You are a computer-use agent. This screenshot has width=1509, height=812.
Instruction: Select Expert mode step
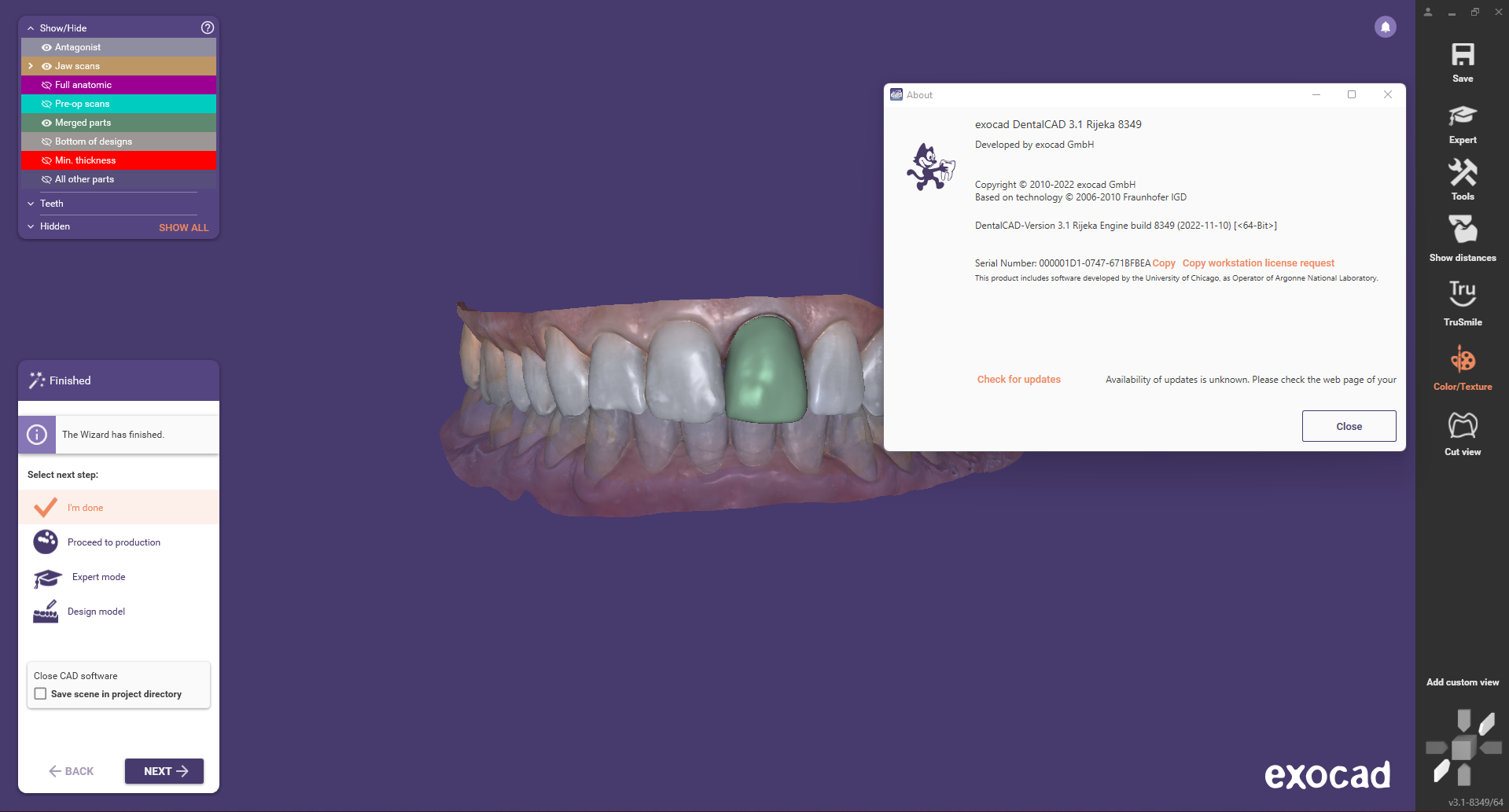click(119, 577)
